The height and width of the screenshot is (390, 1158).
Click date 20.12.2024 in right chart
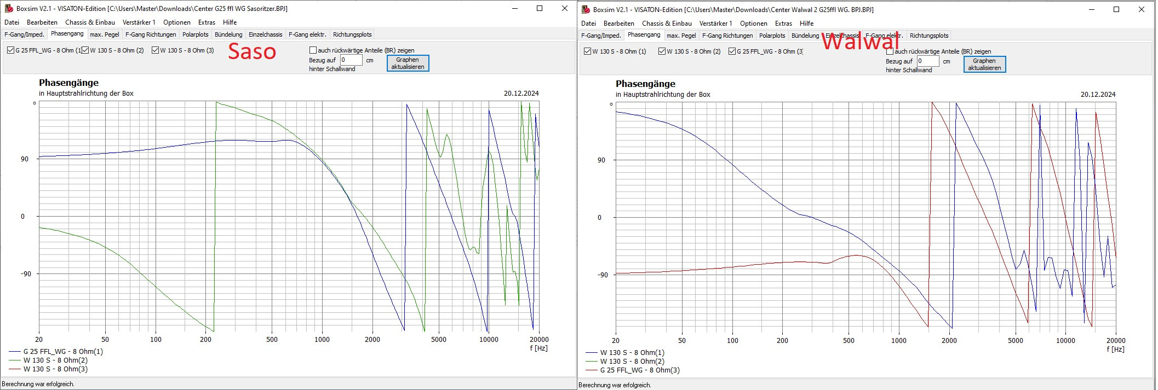pos(1098,95)
